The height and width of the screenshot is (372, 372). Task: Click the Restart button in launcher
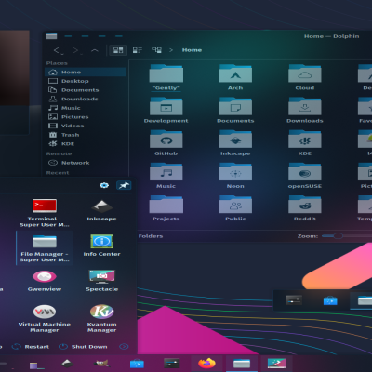tap(31, 347)
